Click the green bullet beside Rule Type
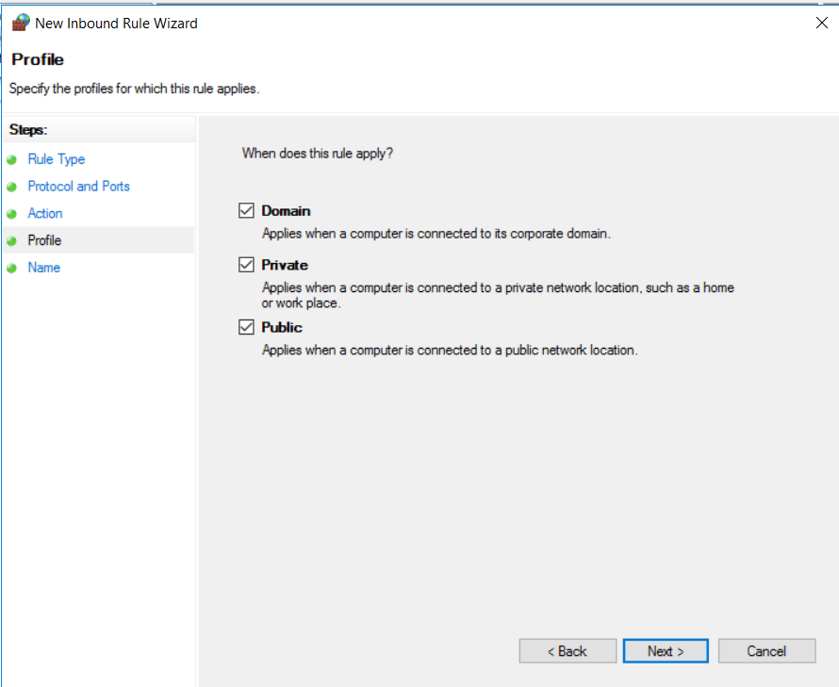The height and width of the screenshot is (687, 839). click(x=11, y=159)
